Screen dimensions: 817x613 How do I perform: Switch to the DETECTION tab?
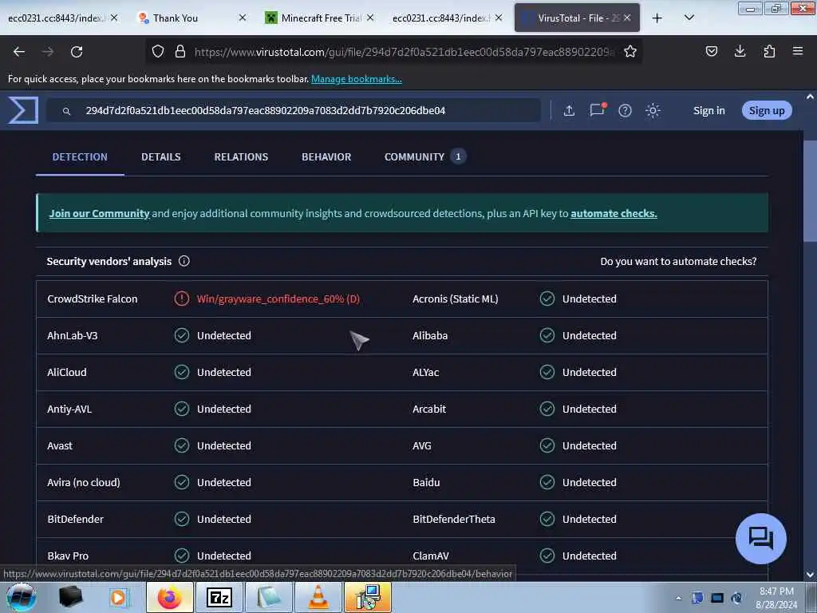pos(80,157)
